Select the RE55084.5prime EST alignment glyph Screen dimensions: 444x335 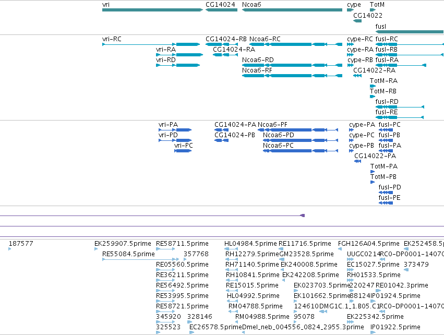pyautogui.click(x=140, y=259)
